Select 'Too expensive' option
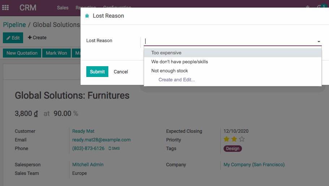 pos(166,53)
